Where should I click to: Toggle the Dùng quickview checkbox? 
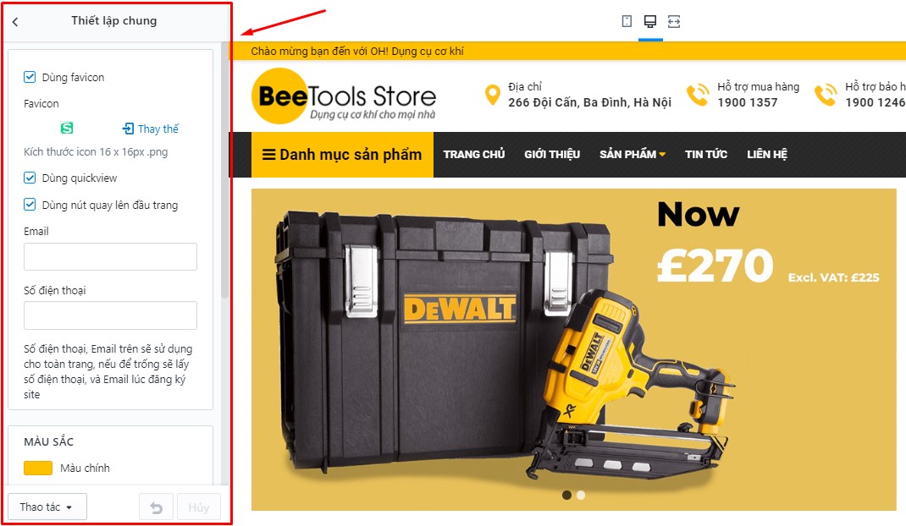pyautogui.click(x=30, y=178)
